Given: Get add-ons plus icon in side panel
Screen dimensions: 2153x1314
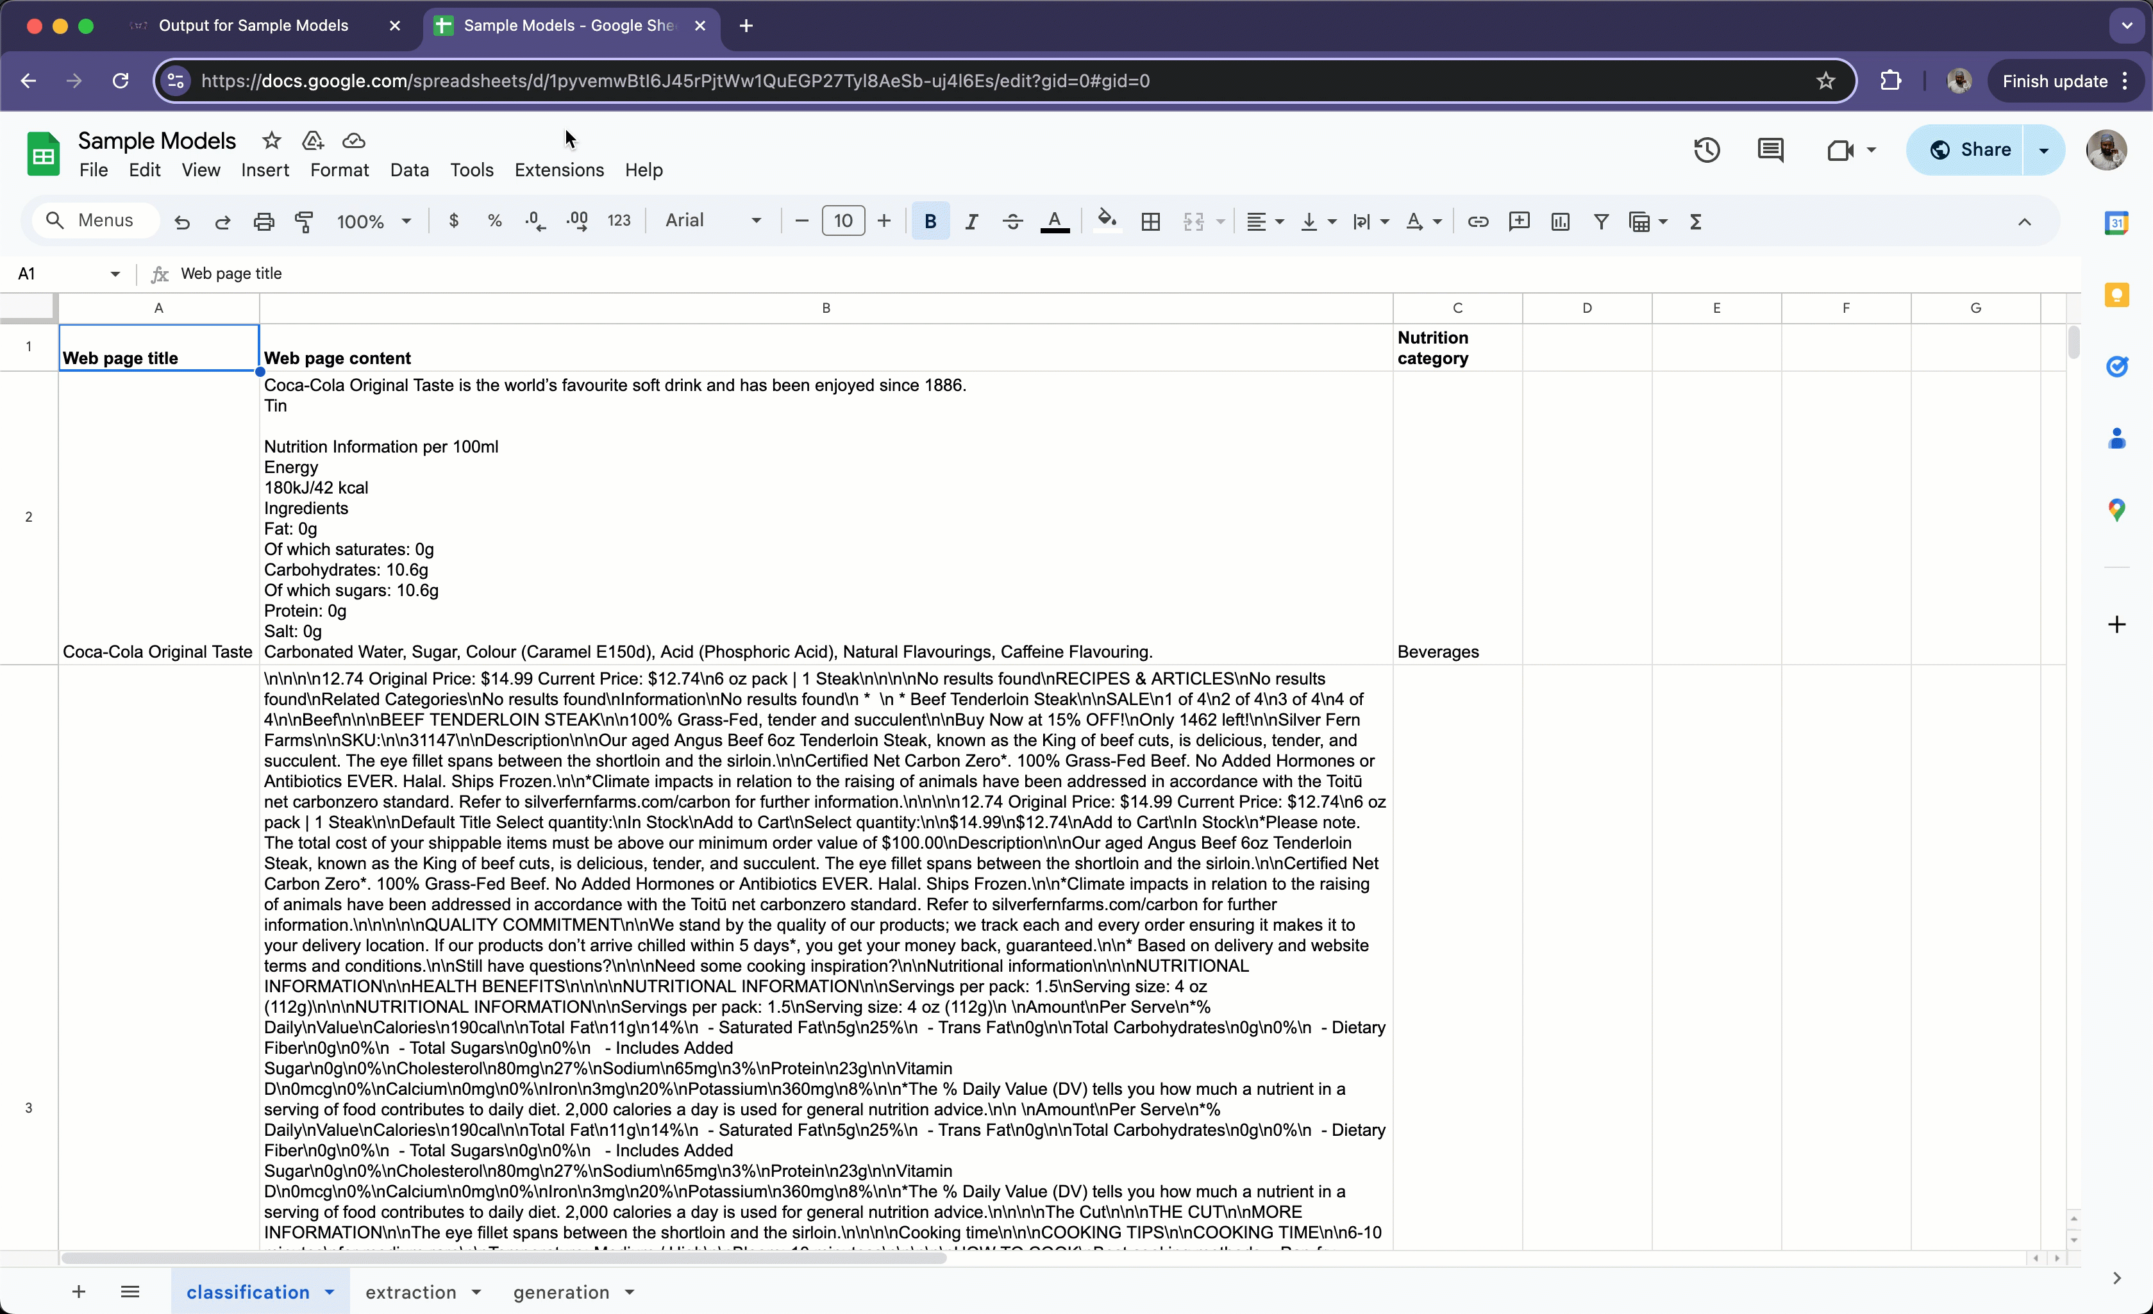Looking at the screenshot, I should (2116, 624).
